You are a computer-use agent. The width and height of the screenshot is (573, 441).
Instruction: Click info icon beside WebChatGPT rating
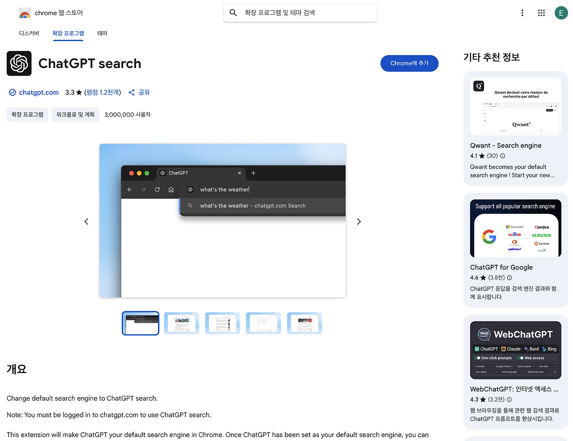coord(509,400)
